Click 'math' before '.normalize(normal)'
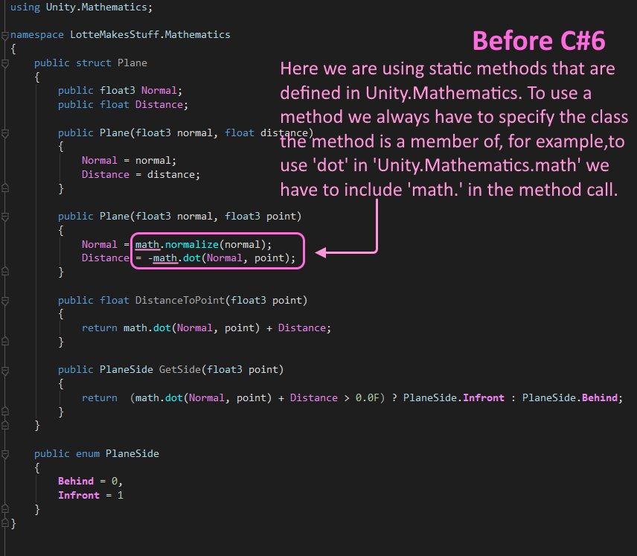Image resolution: width=637 pixels, height=556 pixels. [147, 244]
